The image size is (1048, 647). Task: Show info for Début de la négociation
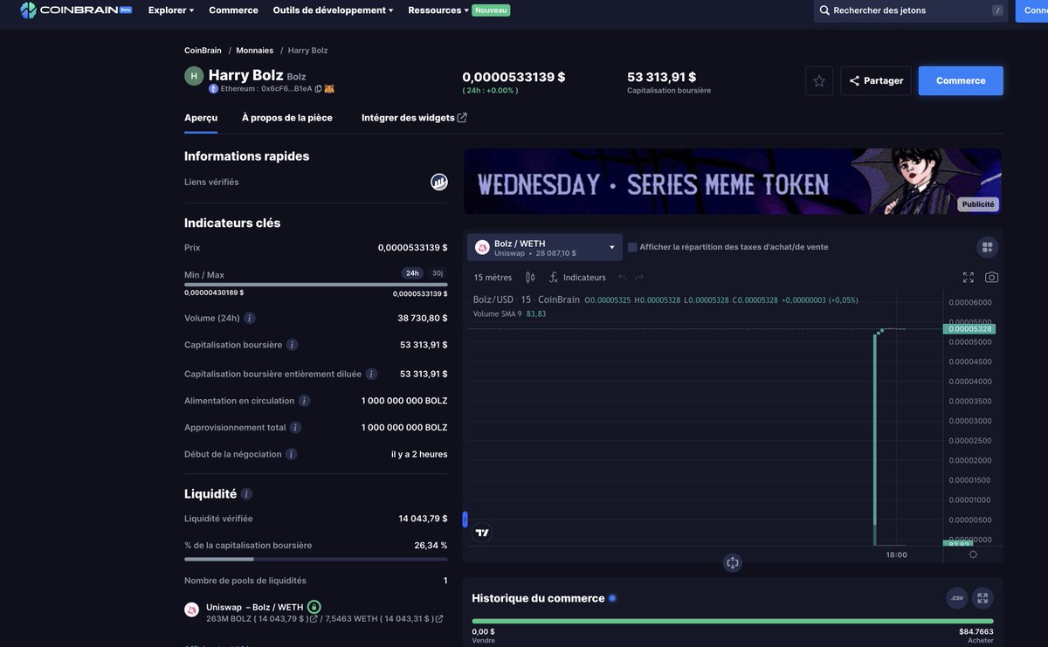(x=291, y=454)
